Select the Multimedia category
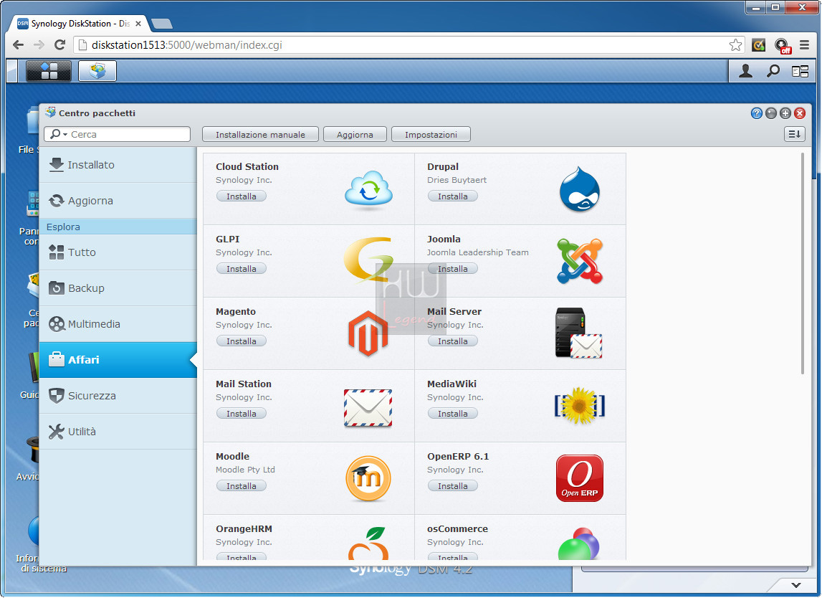822x598 pixels. (118, 323)
